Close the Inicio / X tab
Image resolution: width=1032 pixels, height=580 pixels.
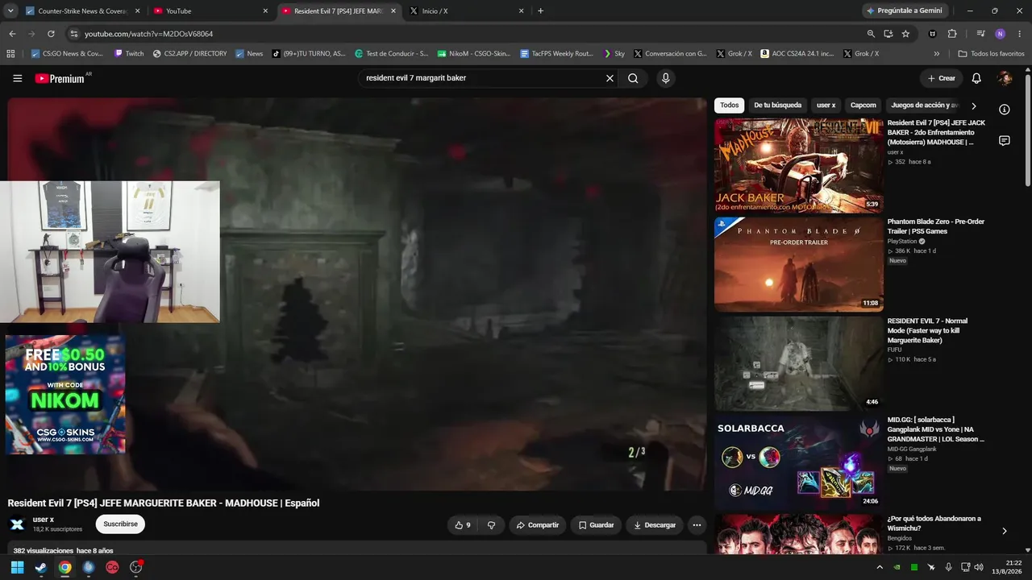pyautogui.click(x=521, y=10)
